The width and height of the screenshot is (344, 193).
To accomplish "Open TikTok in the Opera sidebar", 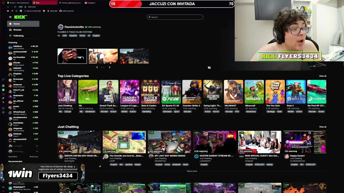I will point(3,98).
